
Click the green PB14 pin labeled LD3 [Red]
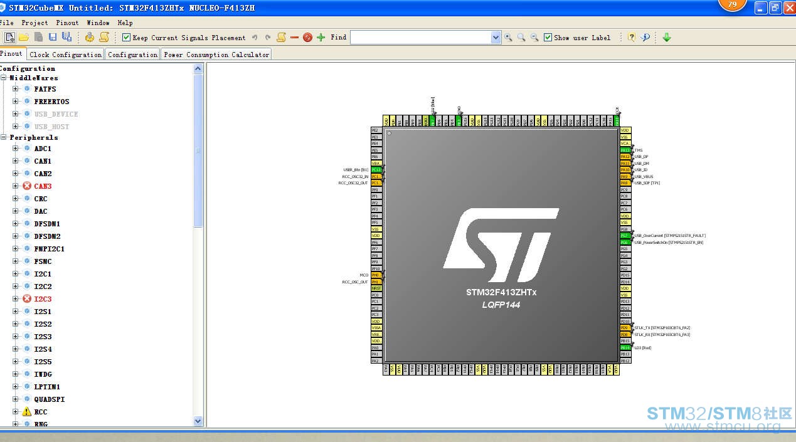625,347
